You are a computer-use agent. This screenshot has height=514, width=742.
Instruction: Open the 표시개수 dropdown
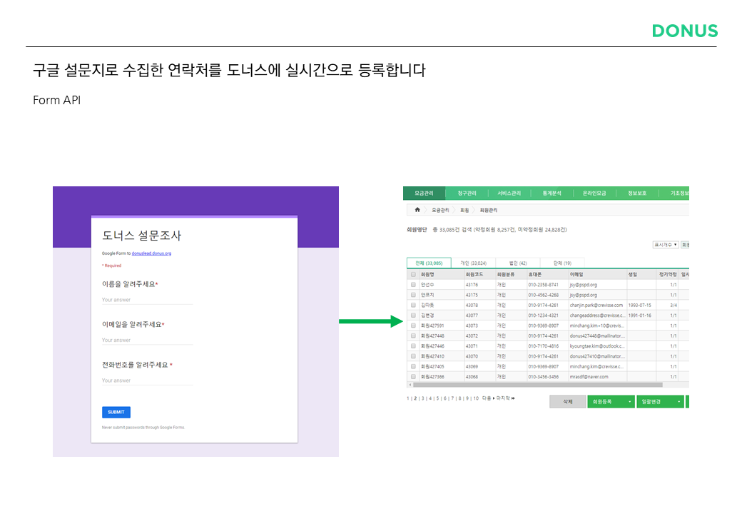[x=666, y=245]
